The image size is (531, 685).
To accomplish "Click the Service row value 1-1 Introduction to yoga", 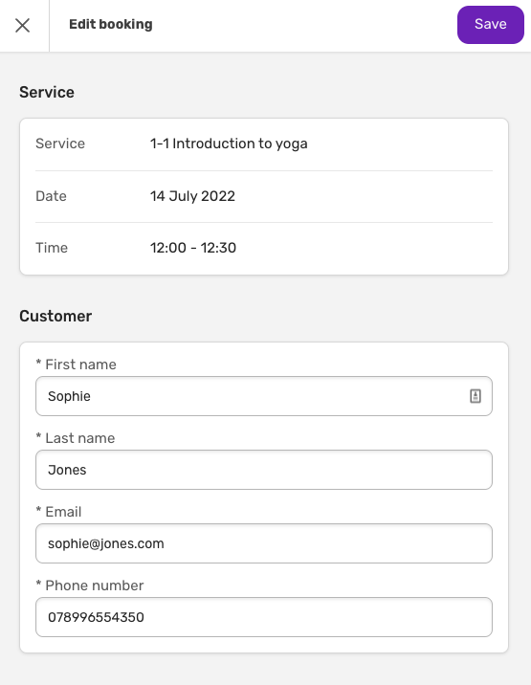I will point(229,144).
